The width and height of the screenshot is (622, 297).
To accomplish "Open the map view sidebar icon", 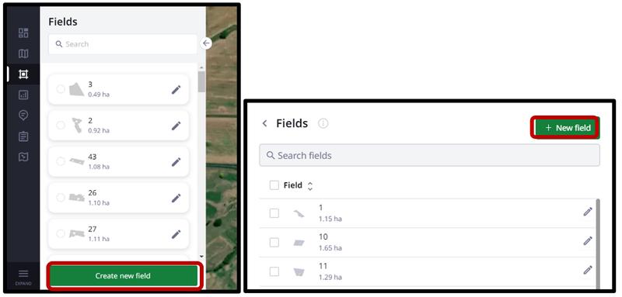I will 23,54.
